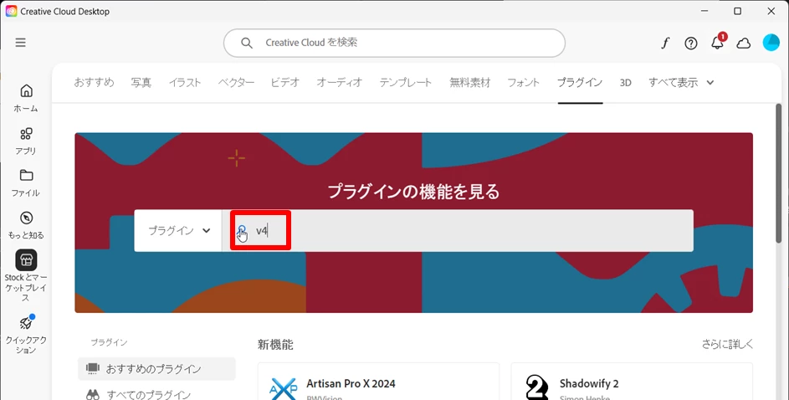This screenshot has height=400, width=789.
Task: Open the help question mark icon
Action: (x=691, y=44)
